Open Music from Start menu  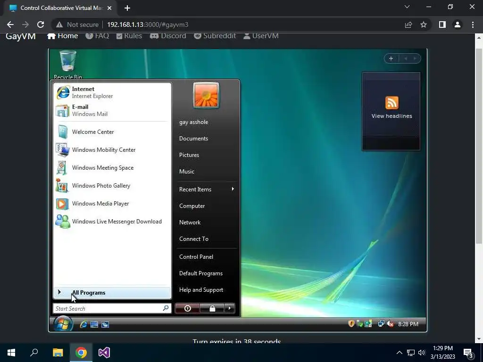[x=187, y=172]
